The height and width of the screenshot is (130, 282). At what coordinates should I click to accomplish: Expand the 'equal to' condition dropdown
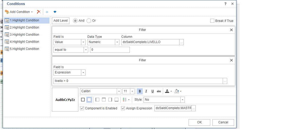pyautogui.click(x=86, y=50)
